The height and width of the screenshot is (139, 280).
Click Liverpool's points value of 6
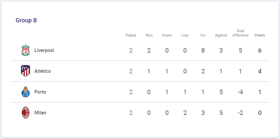[x=260, y=50]
